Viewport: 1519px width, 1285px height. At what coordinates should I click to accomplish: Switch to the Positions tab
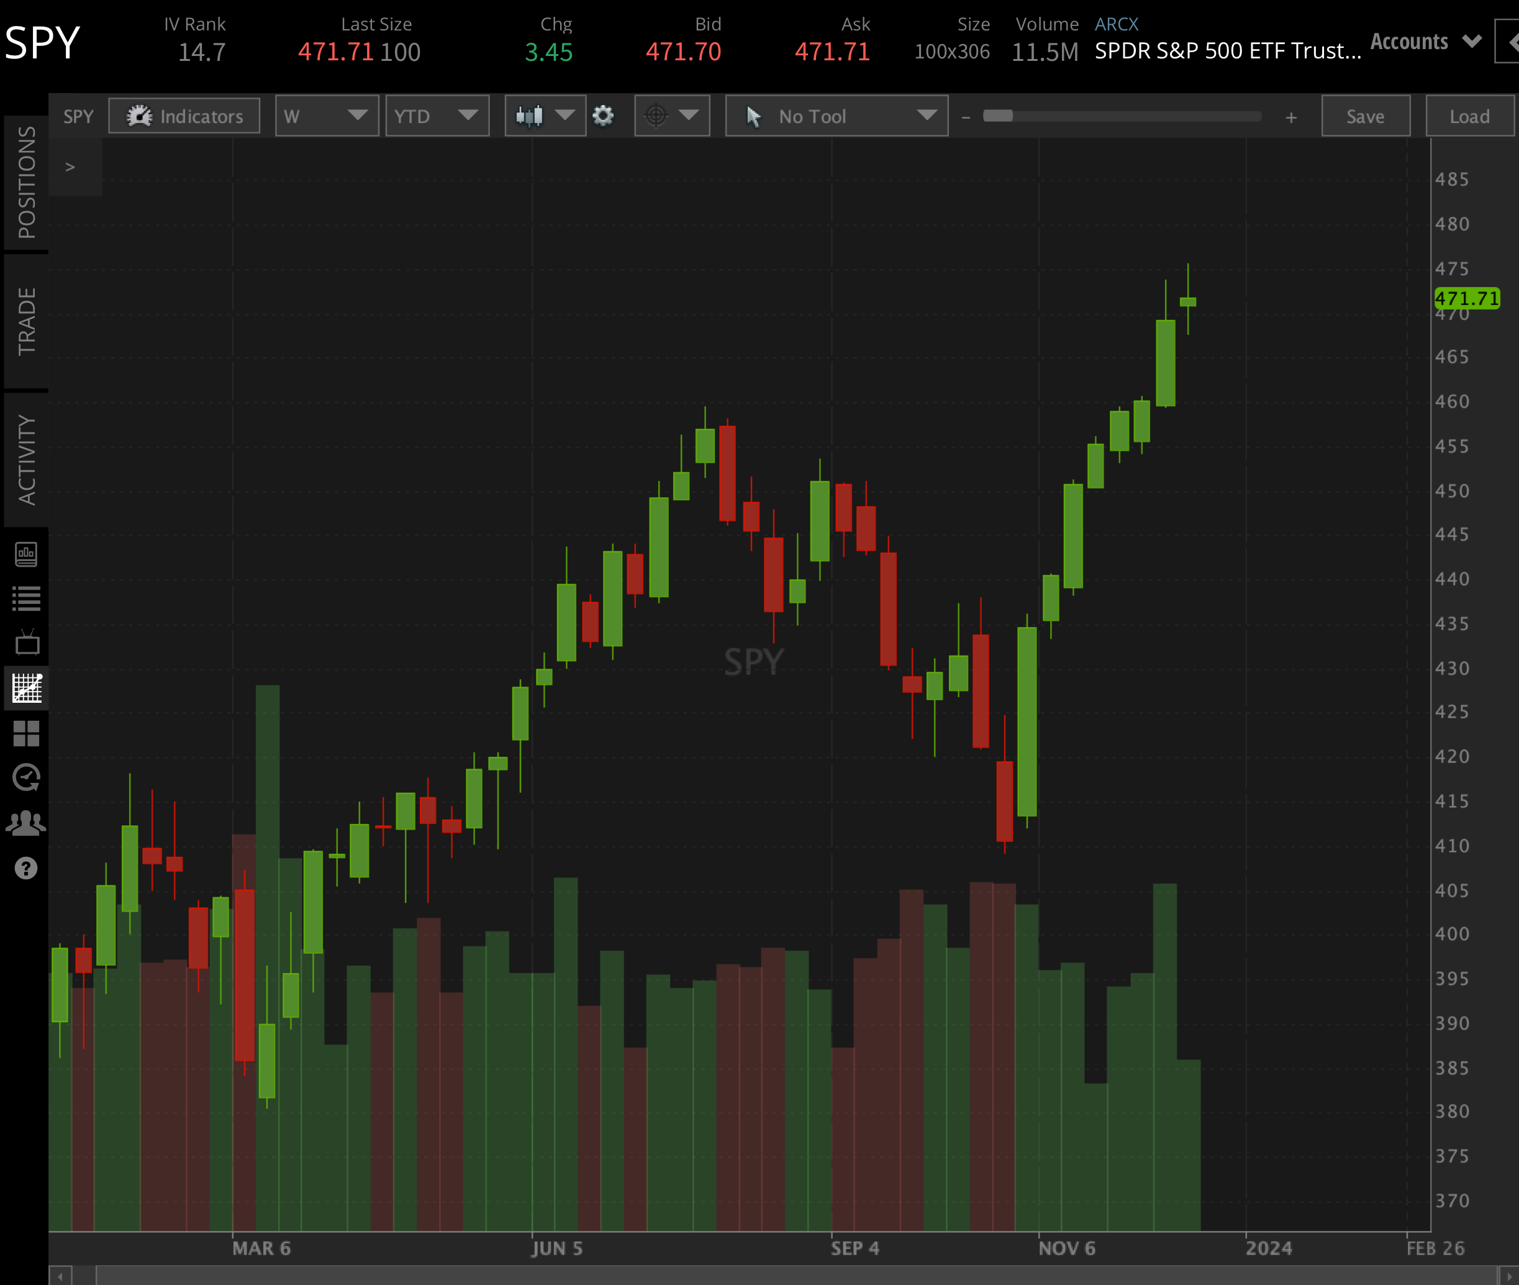(x=26, y=182)
